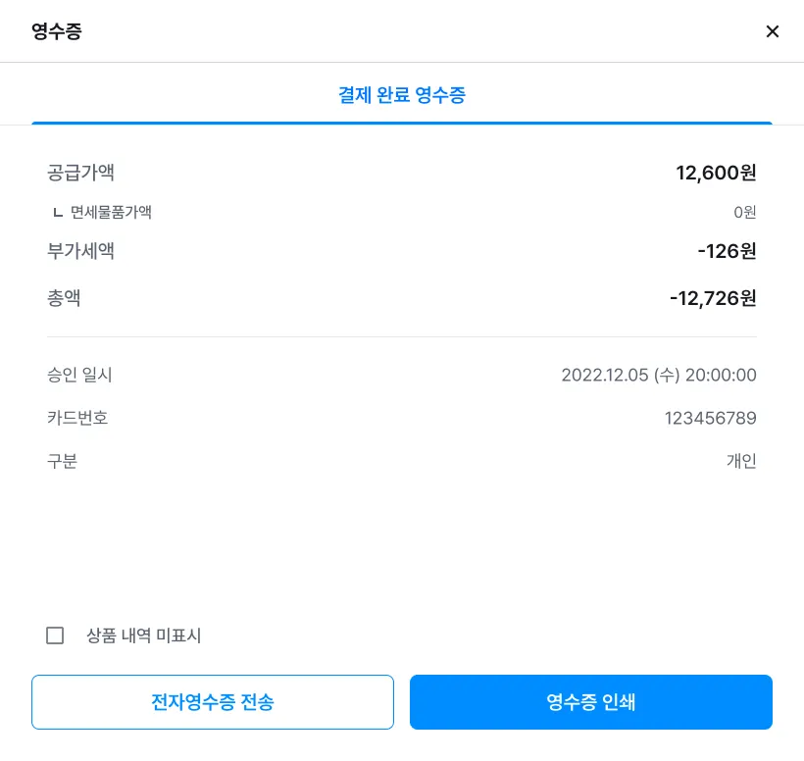Viewport: 804px width, 761px height.
Task: Click the 영수증 dialog title
Action: click(x=57, y=31)
